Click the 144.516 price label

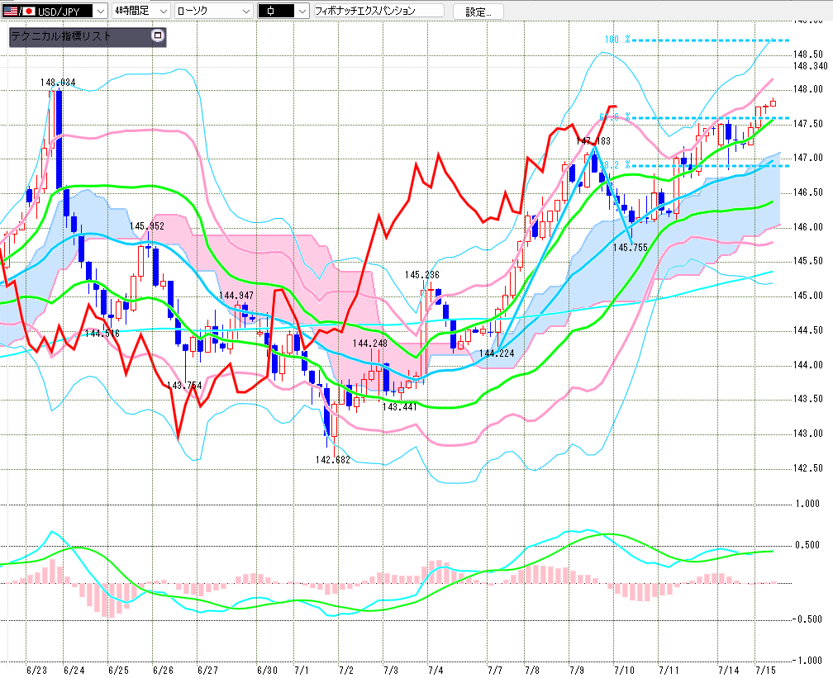pos(102,333)
